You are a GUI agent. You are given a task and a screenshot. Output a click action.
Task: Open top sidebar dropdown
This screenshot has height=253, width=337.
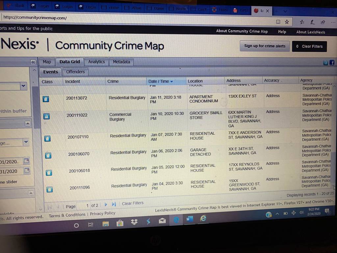(x=23, y=86)
